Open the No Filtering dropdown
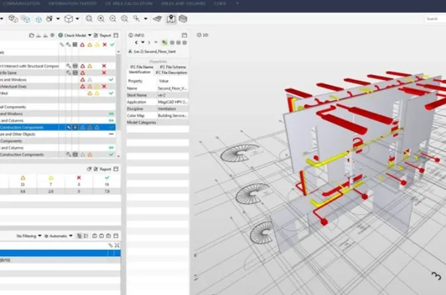The height and width of the screenshot is (295, 446). point(29,236)
